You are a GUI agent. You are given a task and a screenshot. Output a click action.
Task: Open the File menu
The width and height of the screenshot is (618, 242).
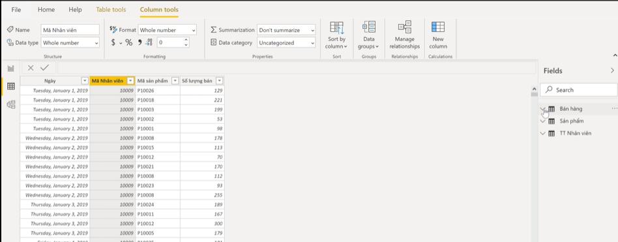click(x=16, y=10)
